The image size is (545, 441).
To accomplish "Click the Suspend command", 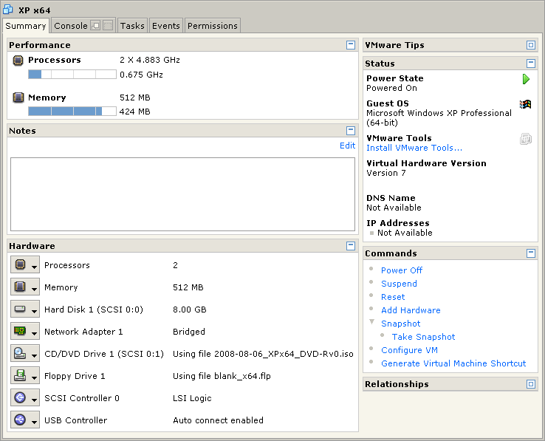I will coord(399,284).
